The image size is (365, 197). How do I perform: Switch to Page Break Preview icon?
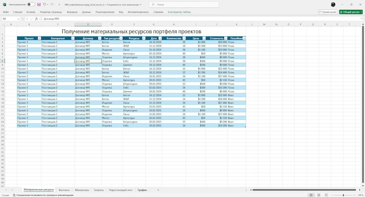click(326, 195)
